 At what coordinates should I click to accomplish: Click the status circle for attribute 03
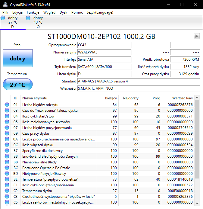tap(7, 110)
